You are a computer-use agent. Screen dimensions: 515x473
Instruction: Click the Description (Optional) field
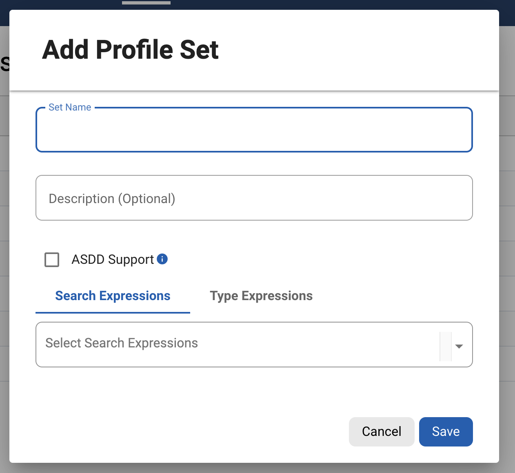point(254,198)
